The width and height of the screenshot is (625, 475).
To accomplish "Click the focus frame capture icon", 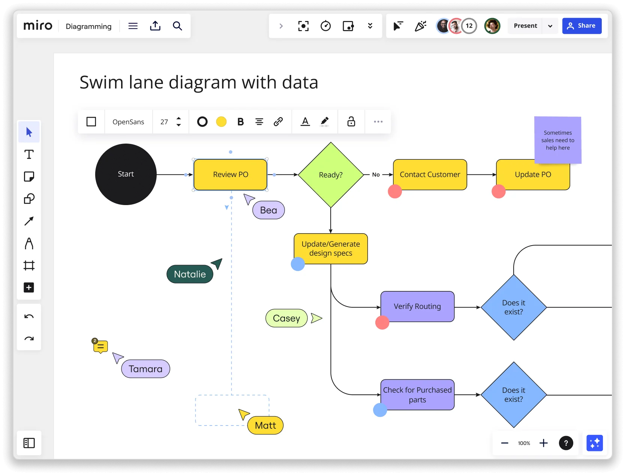I will tap(303, 26).
